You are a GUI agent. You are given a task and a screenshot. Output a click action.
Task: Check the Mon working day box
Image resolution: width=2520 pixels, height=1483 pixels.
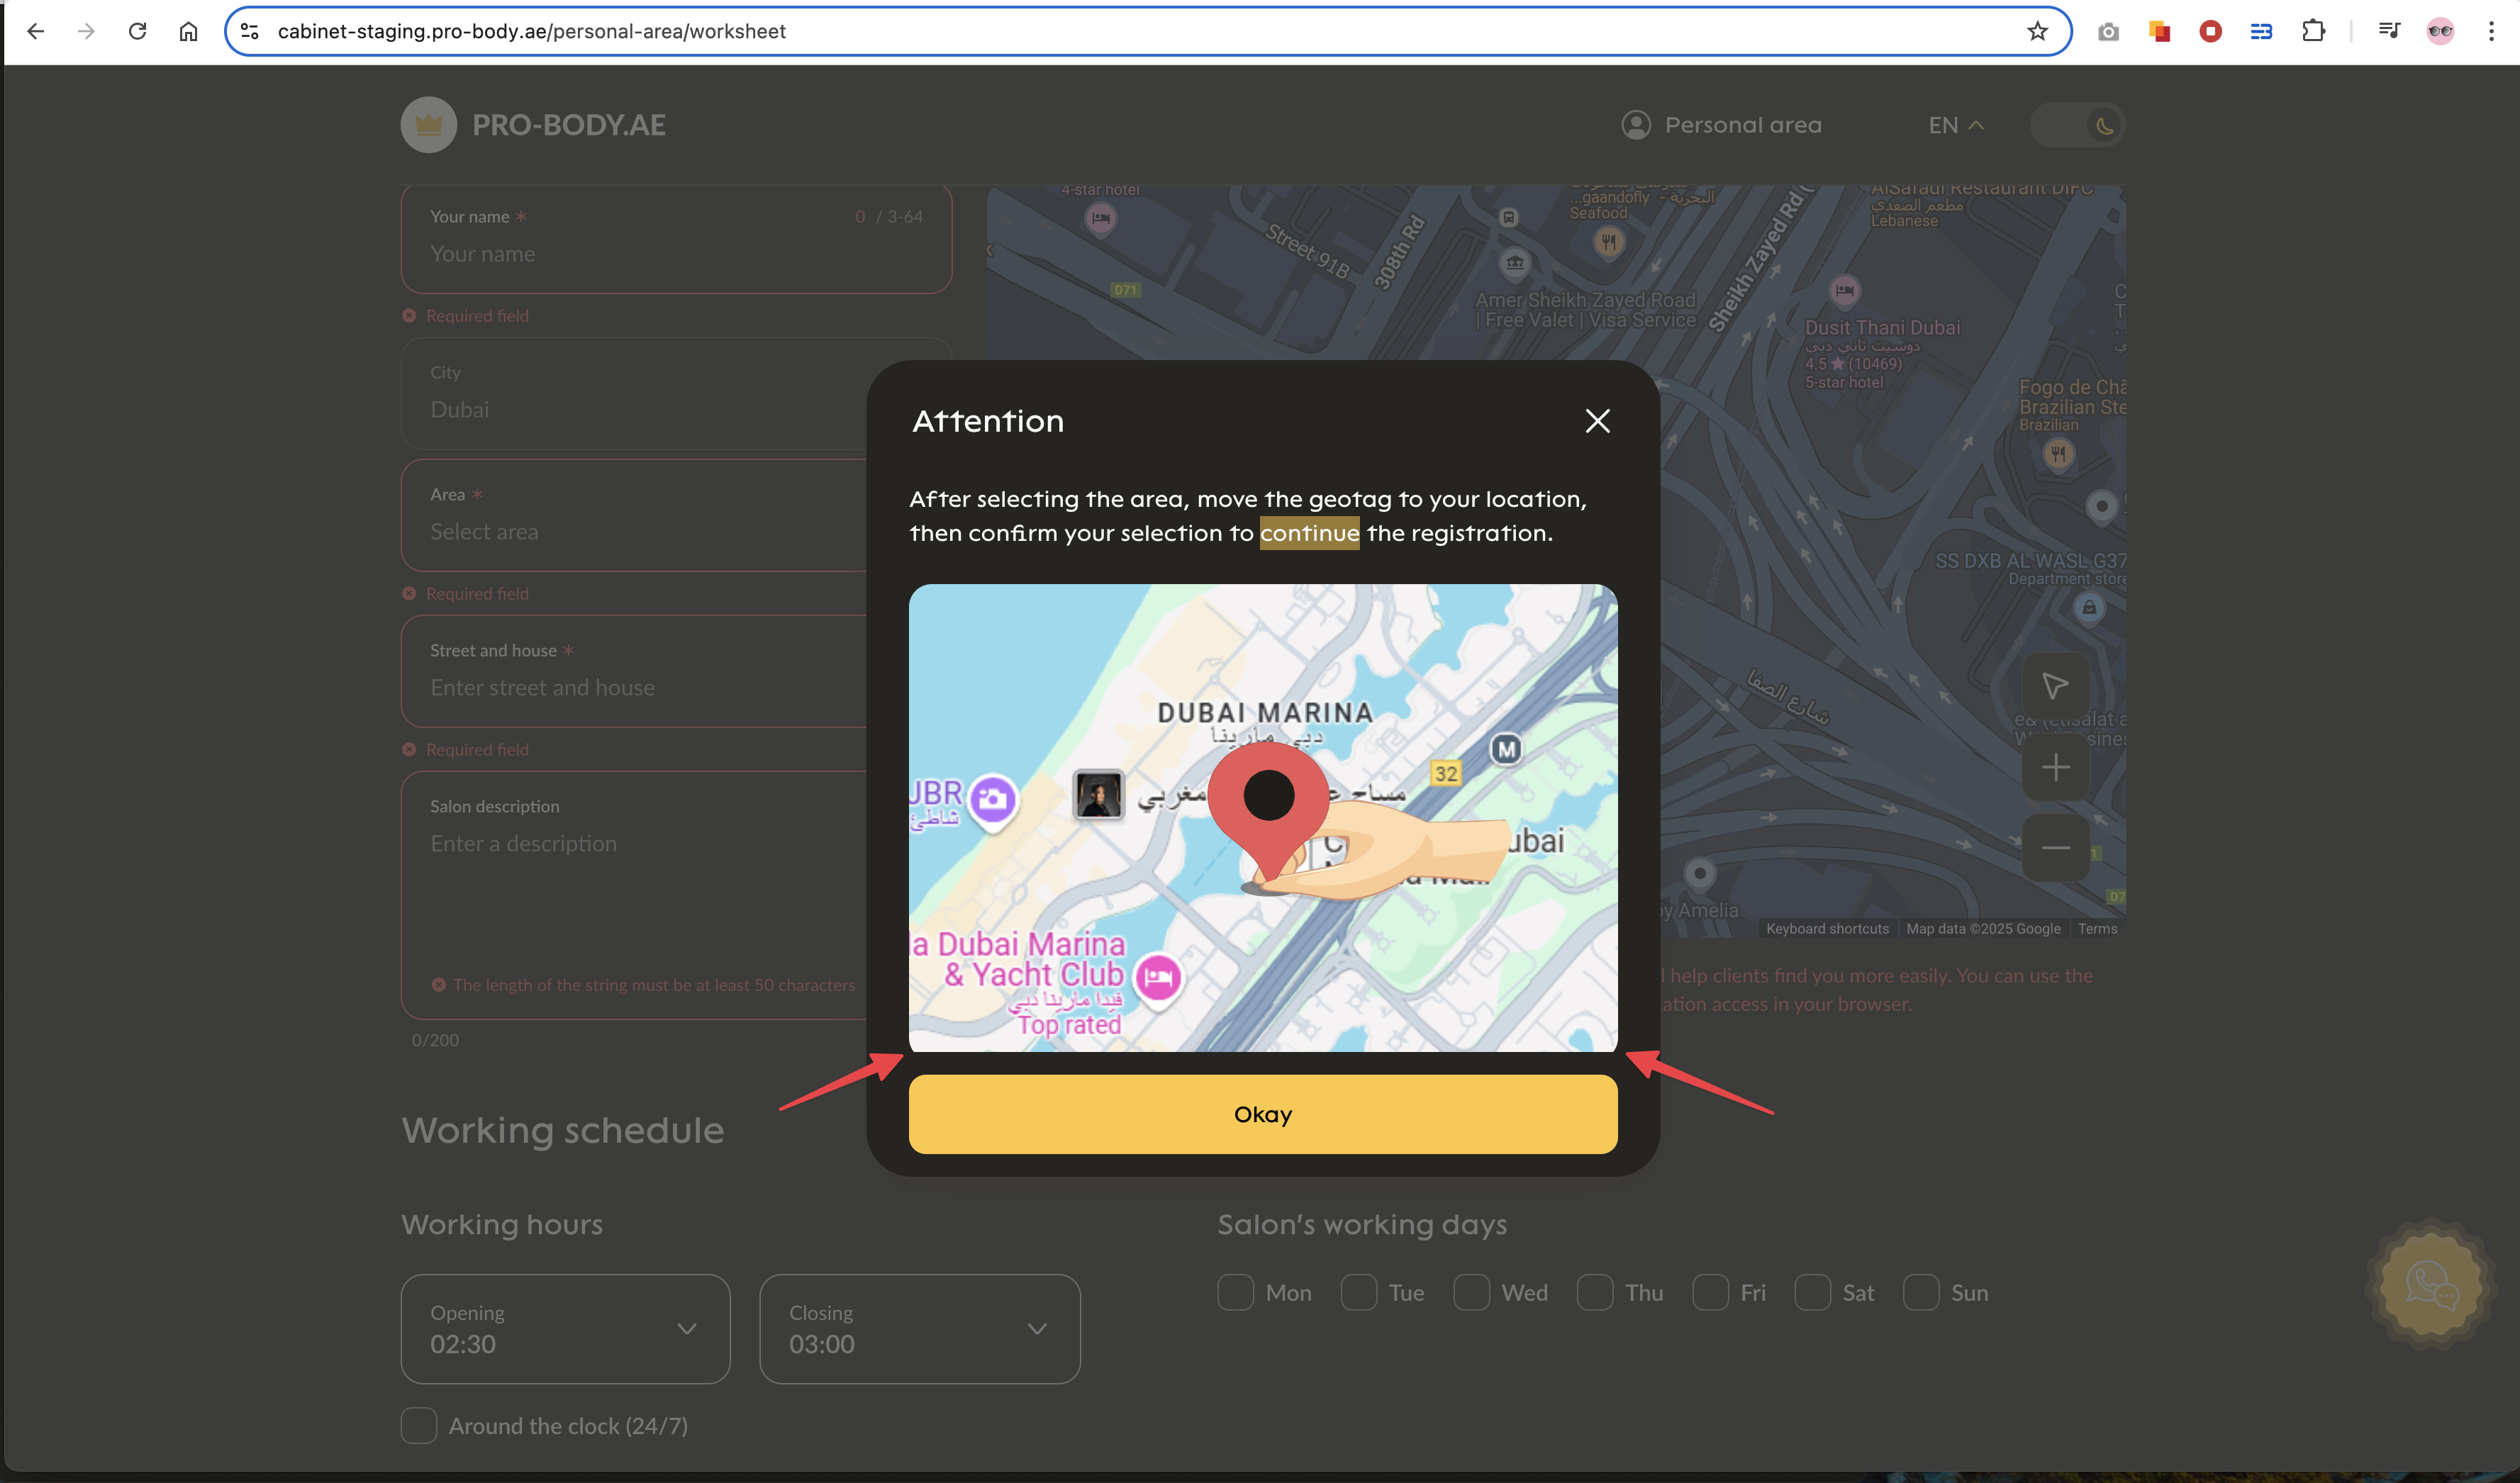pyautogui.click(x=1236, y=1292)
